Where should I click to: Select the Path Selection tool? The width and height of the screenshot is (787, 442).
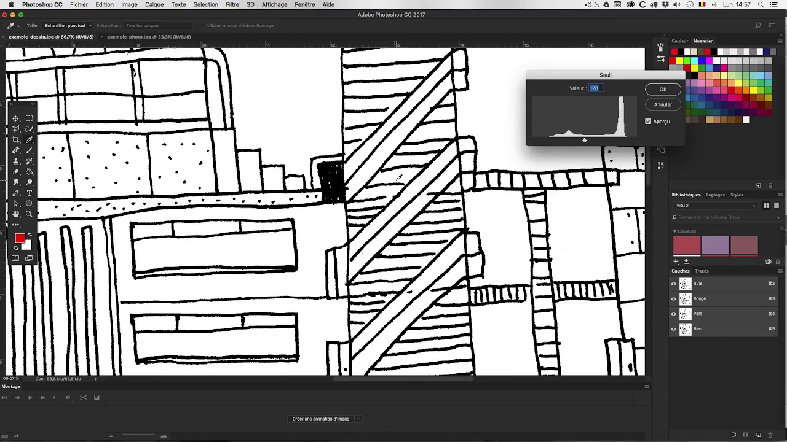tap(15, 203)
